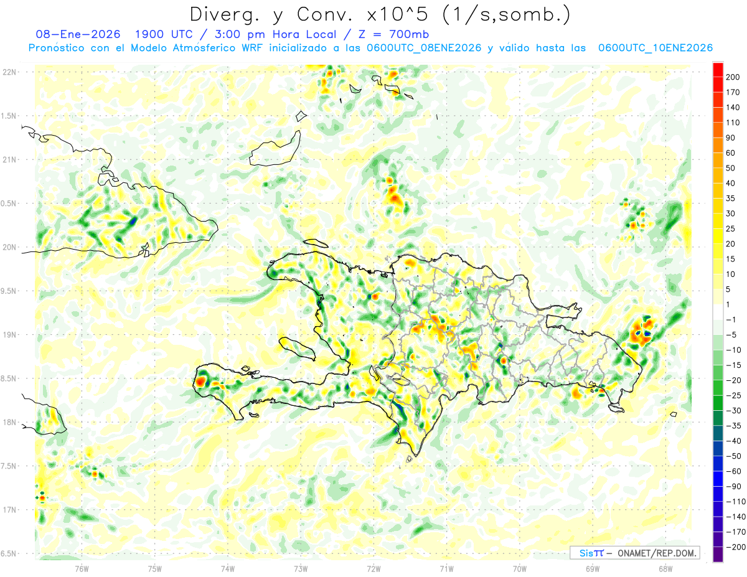Click the color scale label '140'

pos(732,108)
